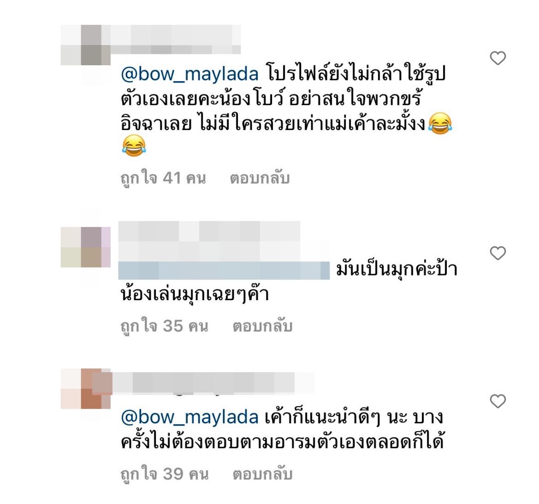Reply to the comment with 41 likes
Image resolution: width=539 pixels, height=504 pixels.
[x=260, y=179]
